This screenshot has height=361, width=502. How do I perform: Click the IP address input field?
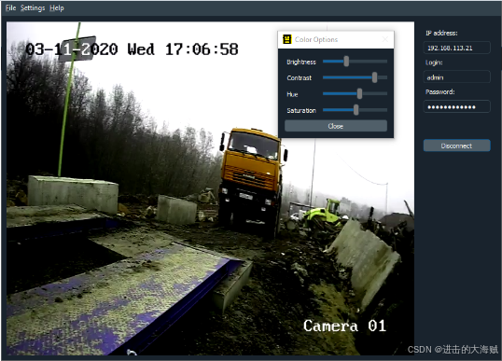pyautogui.click(x=456, y=48)
